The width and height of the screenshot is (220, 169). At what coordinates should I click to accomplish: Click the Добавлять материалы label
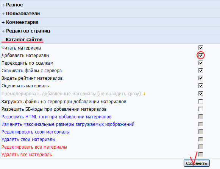25,56
